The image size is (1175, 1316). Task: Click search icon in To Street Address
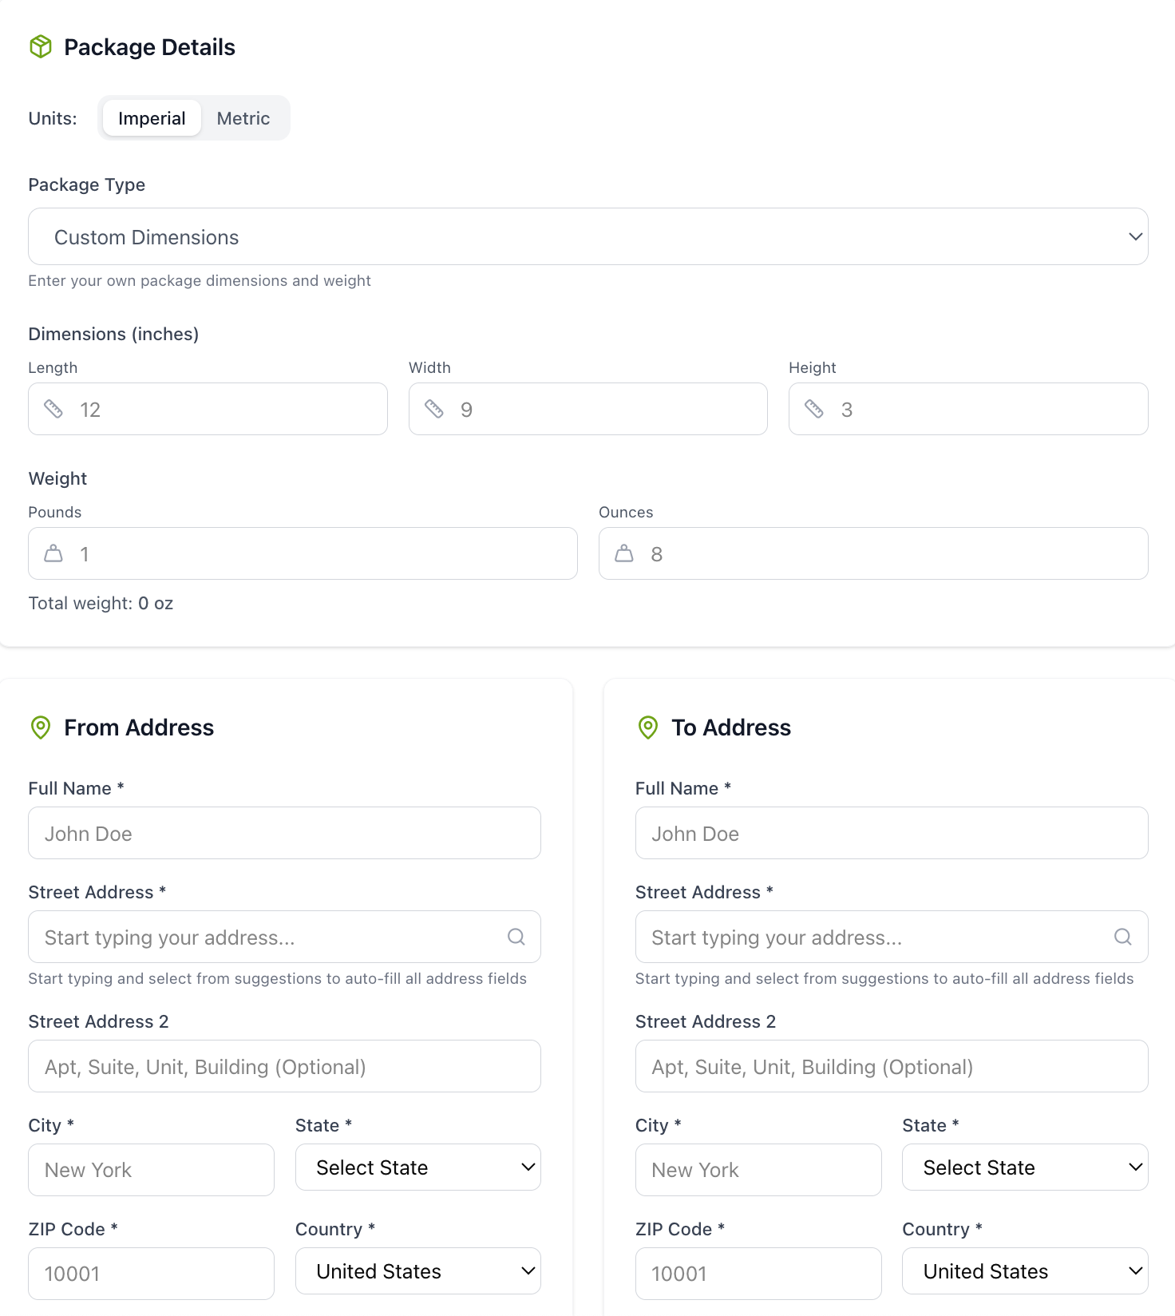click(1123, 937)
